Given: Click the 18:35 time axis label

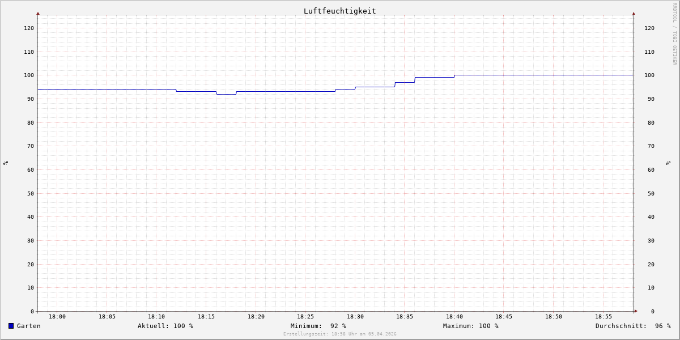Looking at the screenshot, I should tap(405, 317).
